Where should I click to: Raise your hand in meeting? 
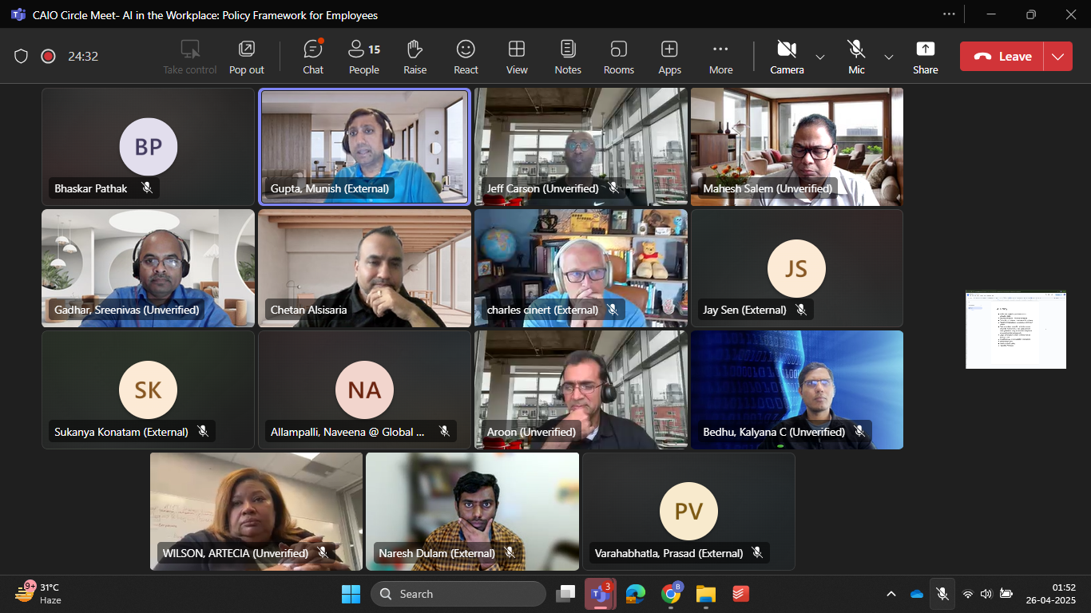click(x=415, y=57)
